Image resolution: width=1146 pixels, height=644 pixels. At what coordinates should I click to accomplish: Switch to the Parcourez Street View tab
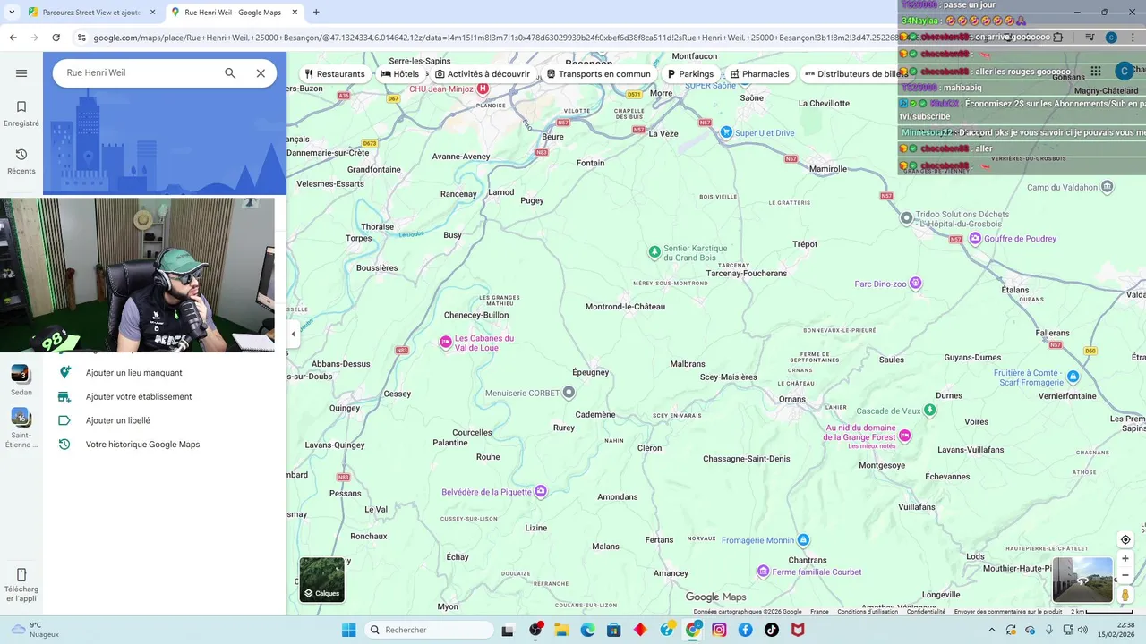pyautogui.click(x=90, y=13)
